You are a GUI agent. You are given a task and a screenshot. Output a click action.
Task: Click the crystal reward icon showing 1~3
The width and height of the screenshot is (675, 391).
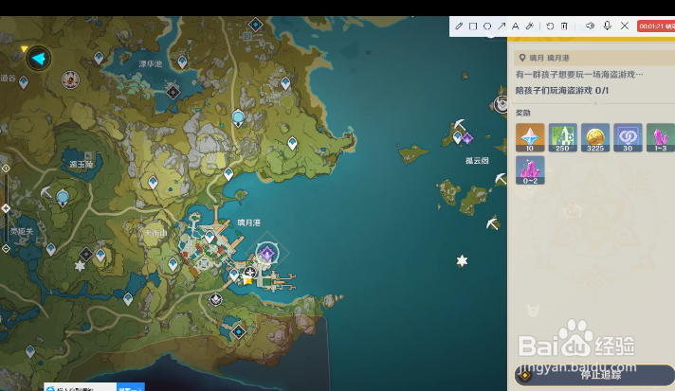pos(661,137)
